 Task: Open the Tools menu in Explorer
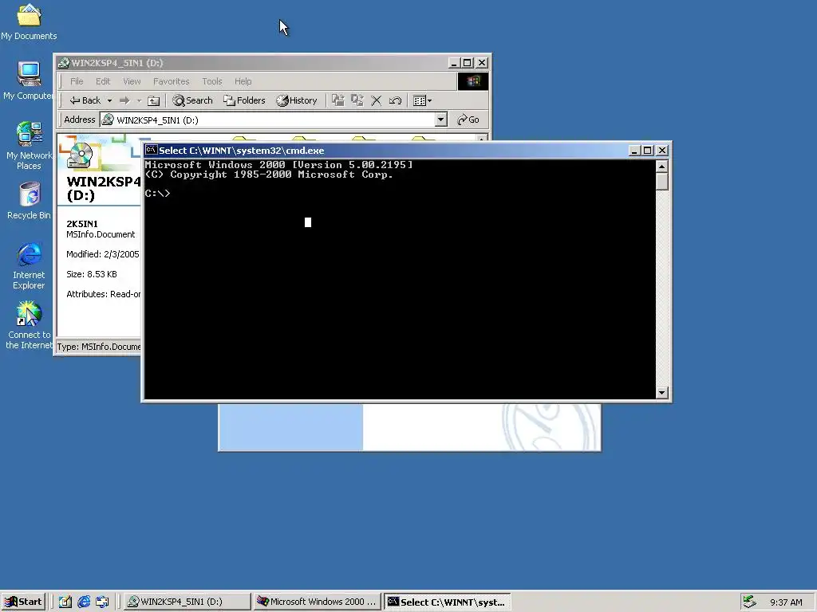click(212, 81)
